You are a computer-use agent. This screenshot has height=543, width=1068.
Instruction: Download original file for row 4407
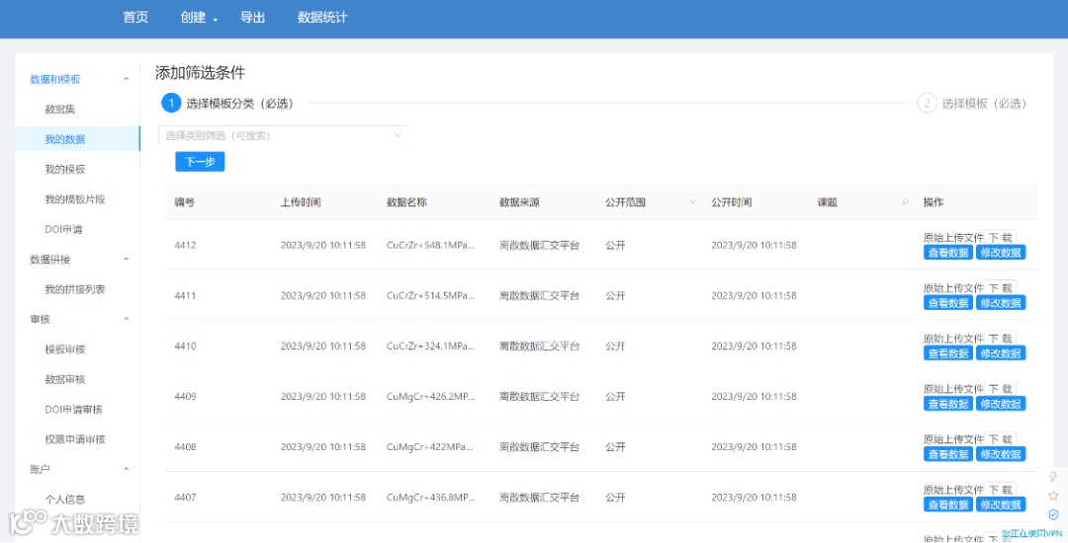click(1001, 490)
